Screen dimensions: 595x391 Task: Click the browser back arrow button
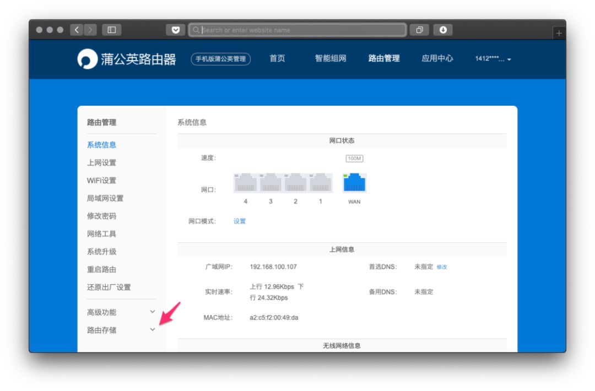[x=77, y=30]
